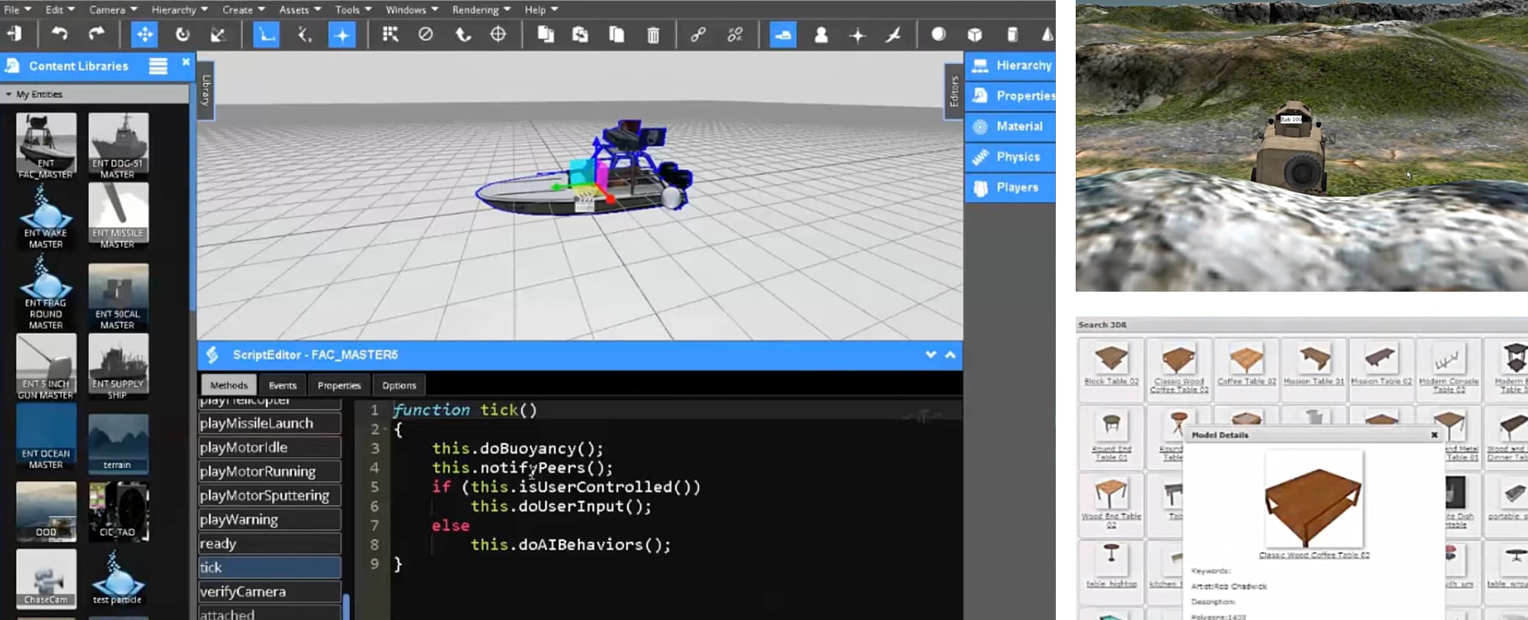Click the trash delete icon

(653, 35)
